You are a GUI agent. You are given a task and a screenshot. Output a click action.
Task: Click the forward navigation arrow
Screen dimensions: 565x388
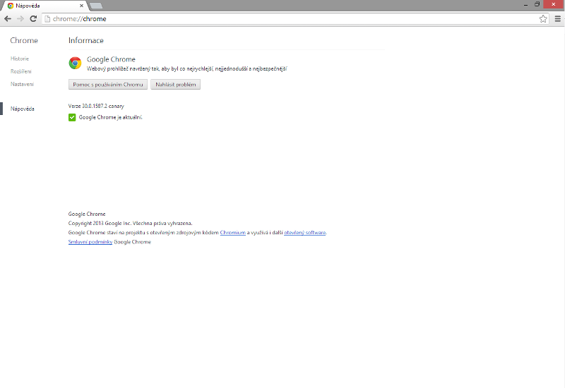(20, 19)
